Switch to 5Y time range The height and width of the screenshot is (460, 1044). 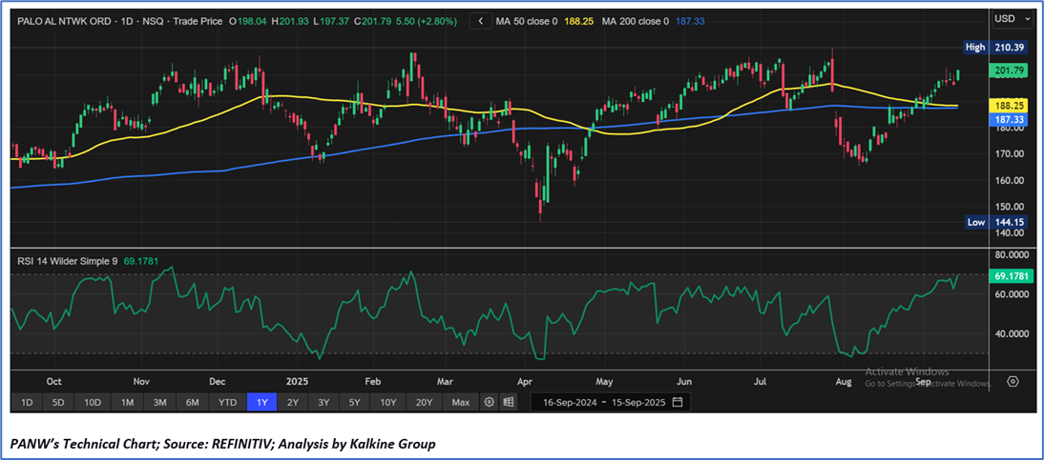tap(354, 402)
